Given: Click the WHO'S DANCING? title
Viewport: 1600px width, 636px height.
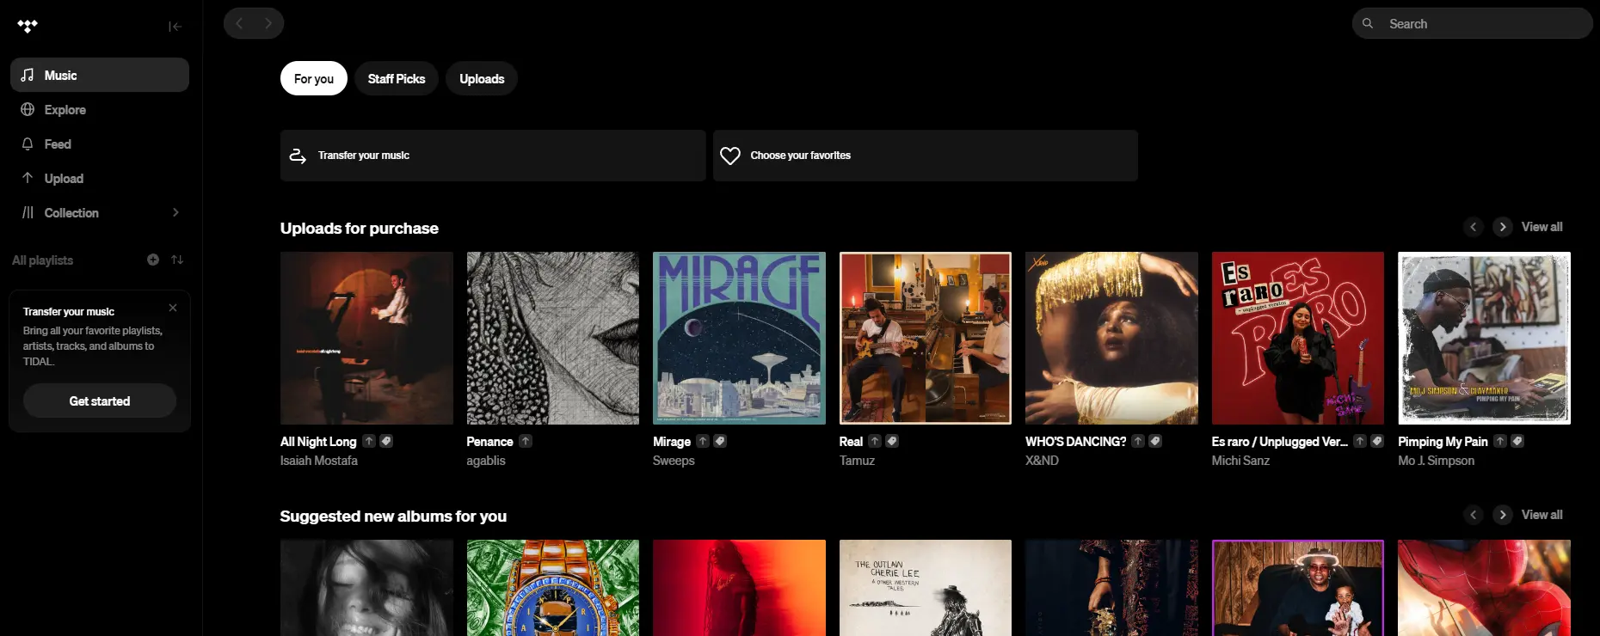Looking at the screenshot, I should 1075,441.
